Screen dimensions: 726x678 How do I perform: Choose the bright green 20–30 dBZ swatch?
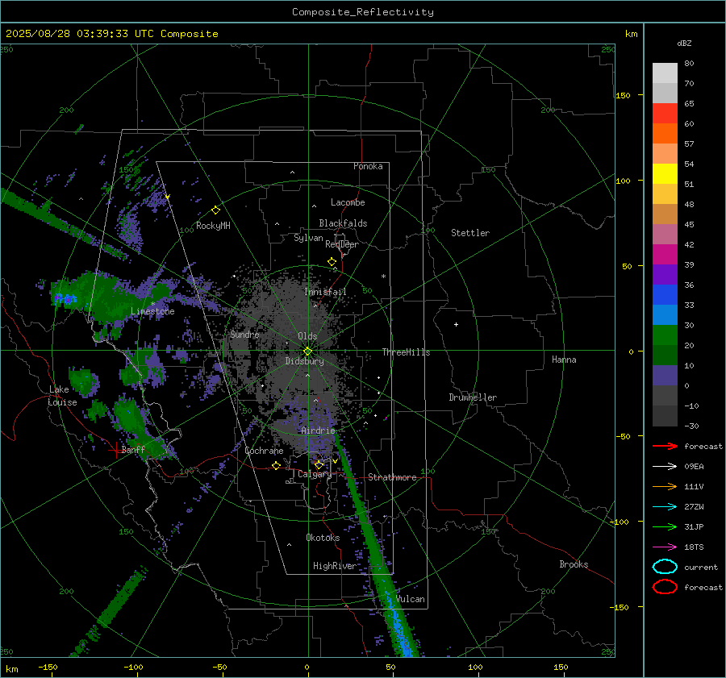tap(665, 335)
